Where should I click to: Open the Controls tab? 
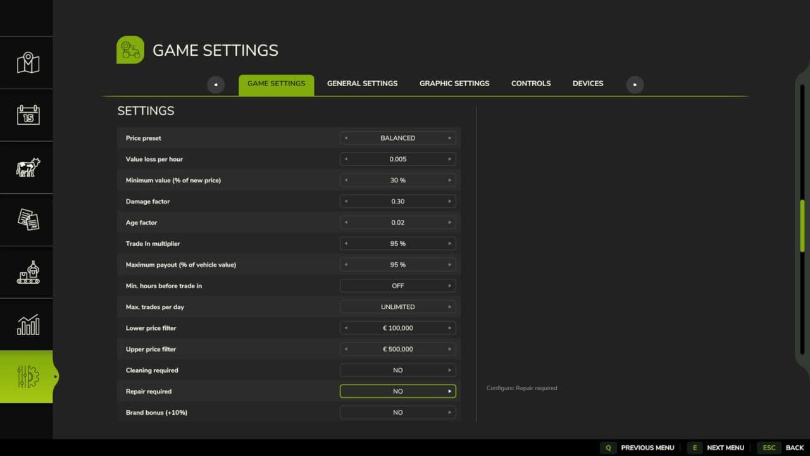(x=531, y=84)
